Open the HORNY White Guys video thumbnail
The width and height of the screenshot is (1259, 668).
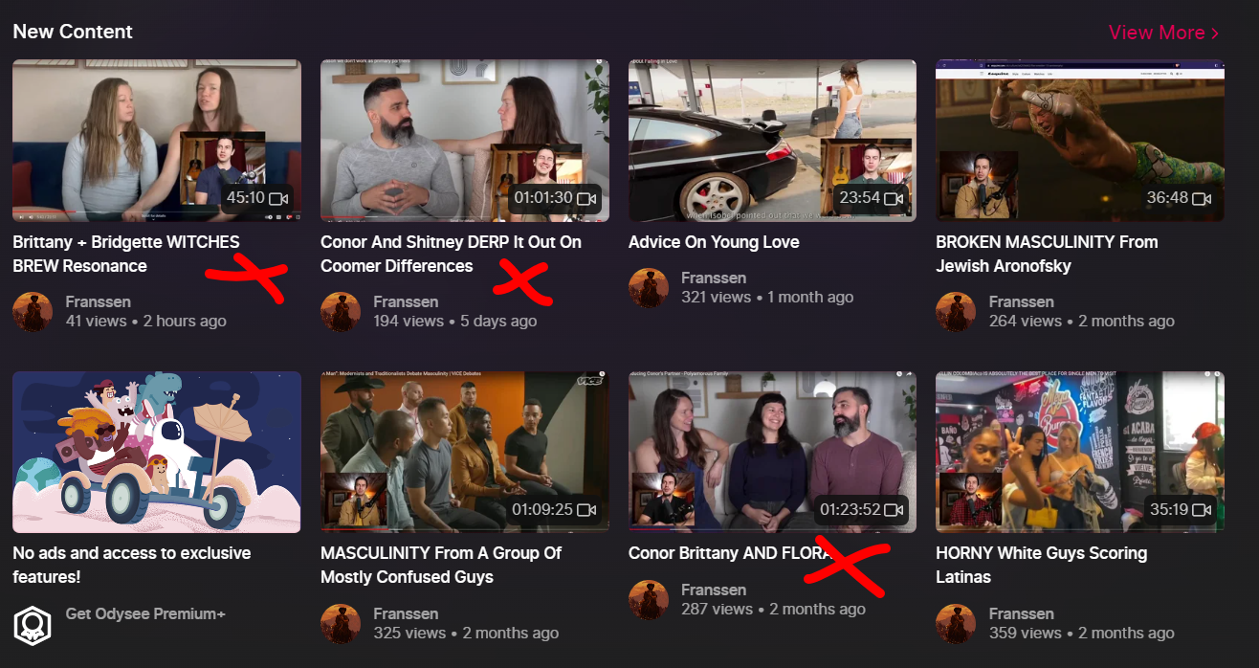(x=1080, y=452)
